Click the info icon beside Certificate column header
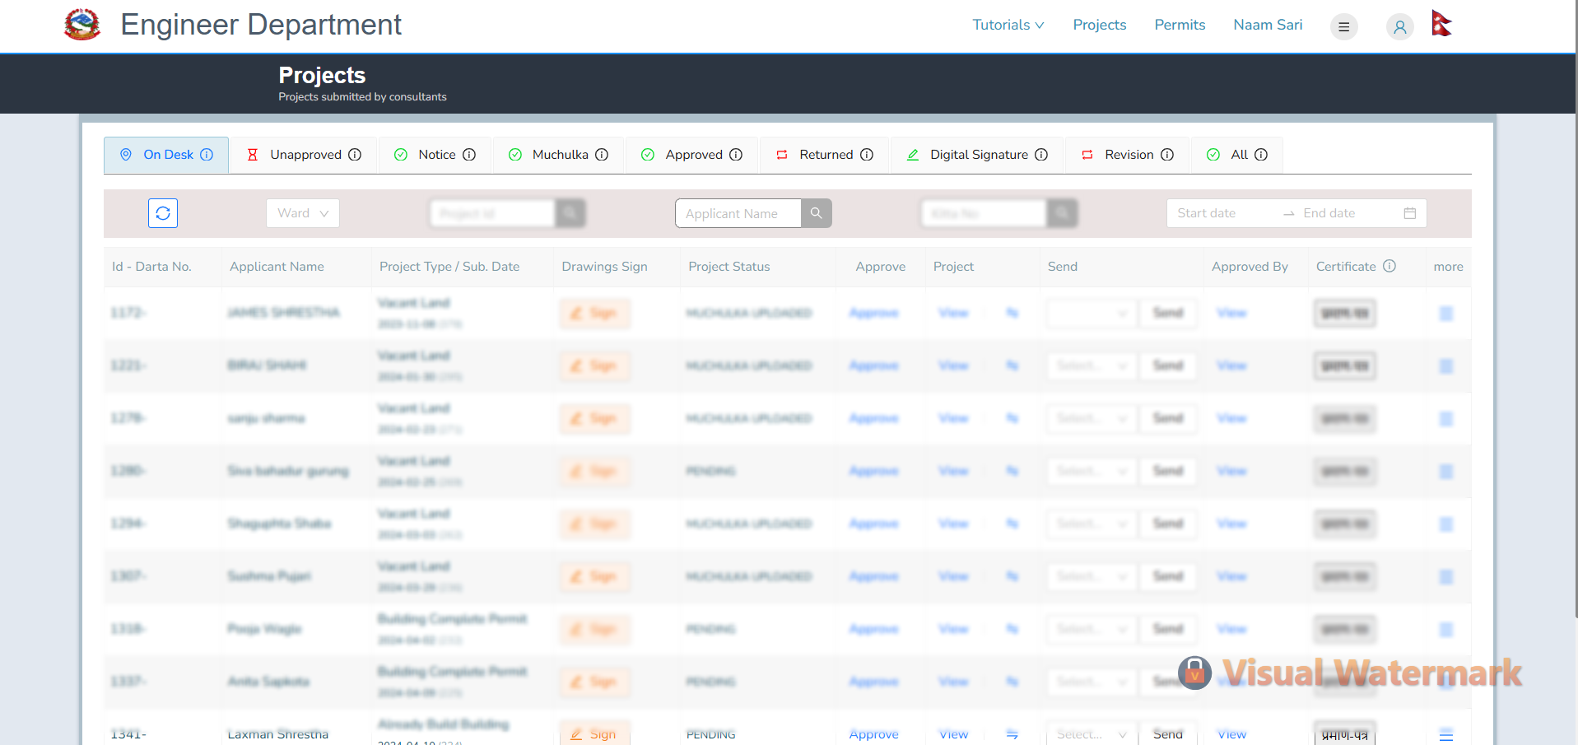1578x745 pixels. [1389, 266]
